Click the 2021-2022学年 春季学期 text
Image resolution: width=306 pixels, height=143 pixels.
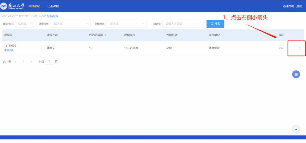click(15, 16)
